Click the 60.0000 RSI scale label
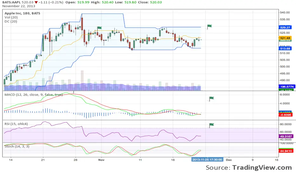Screen dimensions: 296x174 coord(286,132)
